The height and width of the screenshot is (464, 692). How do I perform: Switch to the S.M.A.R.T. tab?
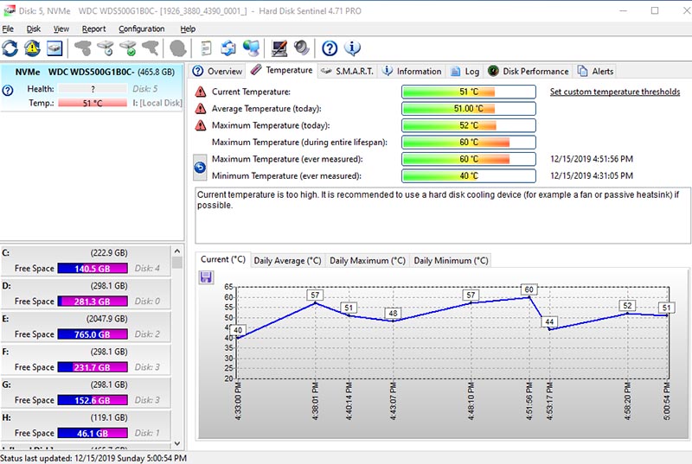pyautogui.click(x=348, y=71)
